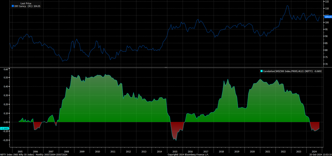Click the 2008 year label on time axis
332x156 pixels.
pyautogui.click(x=66, y=152)
